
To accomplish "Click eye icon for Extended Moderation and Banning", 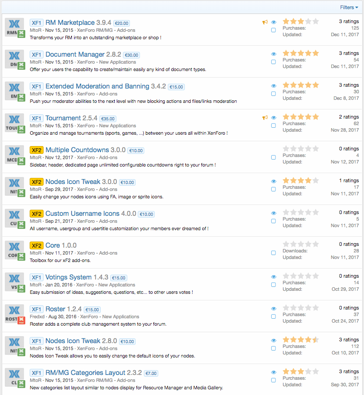I will (274, 86).
